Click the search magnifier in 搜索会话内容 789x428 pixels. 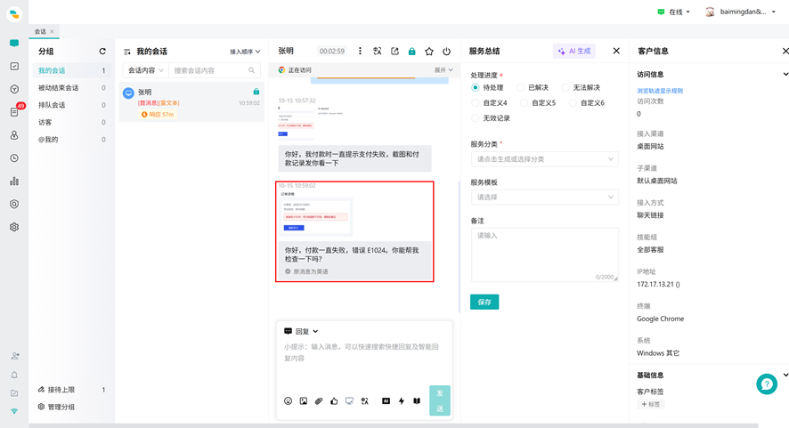(252, 70)
